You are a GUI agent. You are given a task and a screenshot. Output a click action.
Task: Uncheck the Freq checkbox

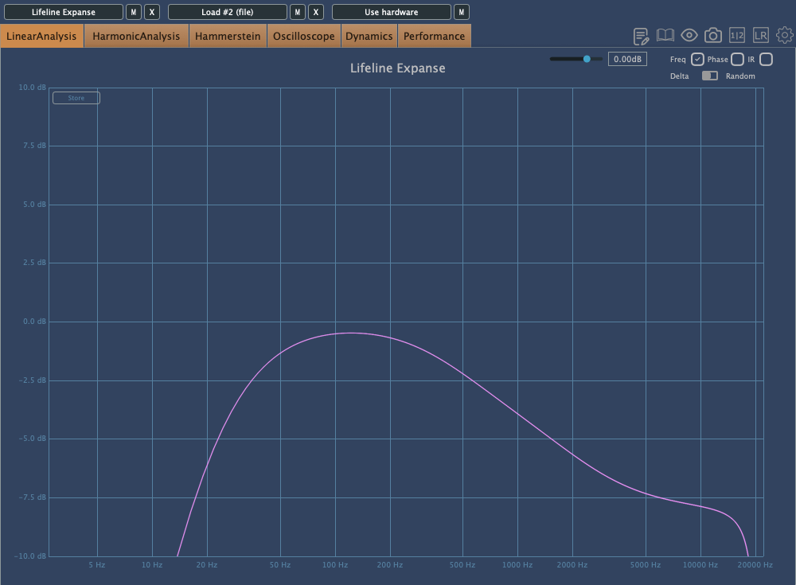click(697, 60)
